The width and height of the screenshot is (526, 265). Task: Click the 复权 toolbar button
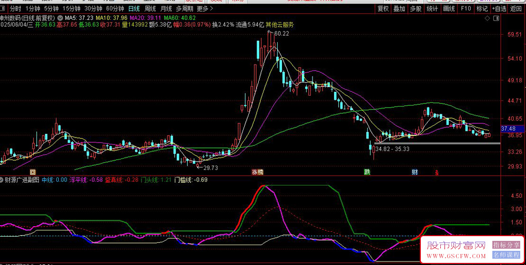[x=383, y=9]
